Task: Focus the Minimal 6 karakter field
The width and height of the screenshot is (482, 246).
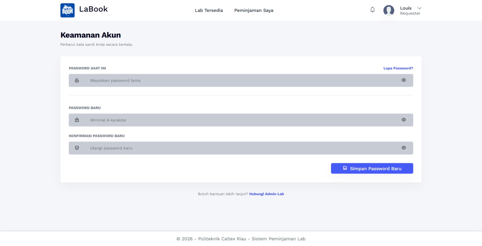Action: click(241, 120)
